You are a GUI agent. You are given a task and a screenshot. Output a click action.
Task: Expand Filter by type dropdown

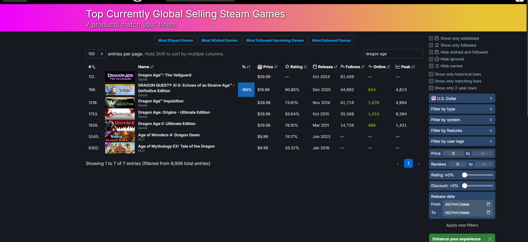tap(462, 109)
